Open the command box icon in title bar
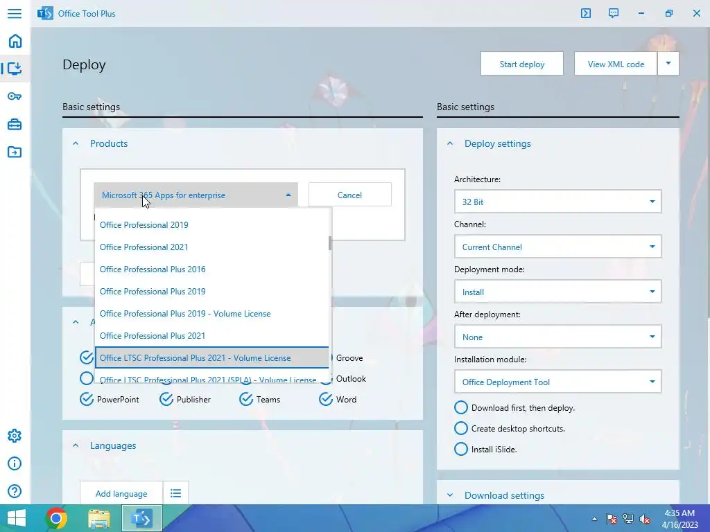 pos(585,13)
